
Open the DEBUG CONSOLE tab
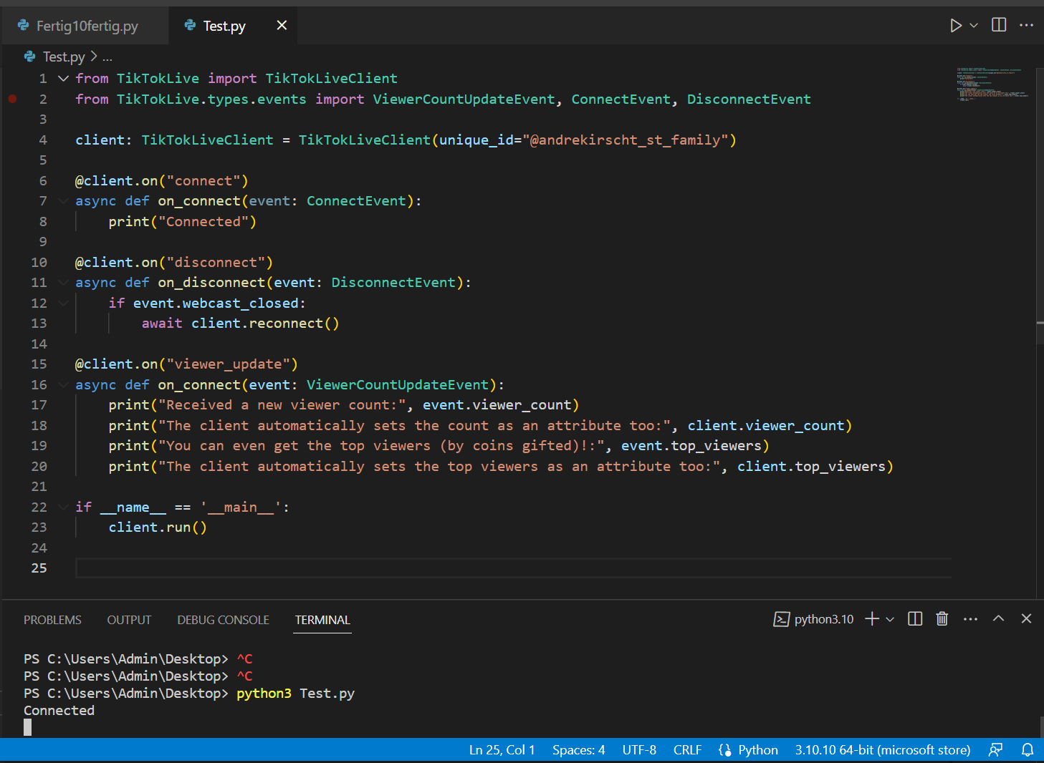tap(223, 620)
